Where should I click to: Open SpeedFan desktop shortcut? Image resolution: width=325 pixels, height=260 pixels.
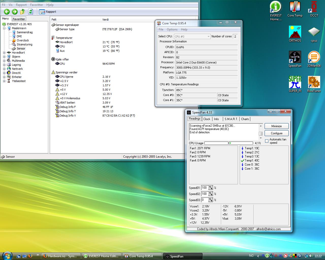295,59
